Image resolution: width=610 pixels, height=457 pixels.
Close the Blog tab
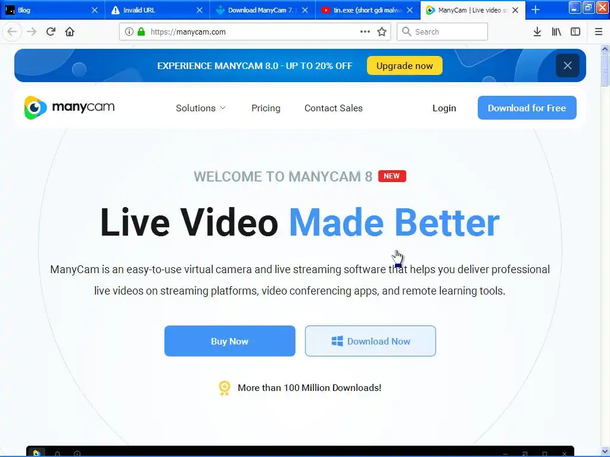95,10
